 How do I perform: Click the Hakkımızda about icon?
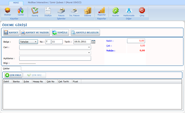[x=129, y=11]
